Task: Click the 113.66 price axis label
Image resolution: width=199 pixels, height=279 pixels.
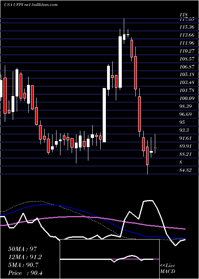Action: 187,35
